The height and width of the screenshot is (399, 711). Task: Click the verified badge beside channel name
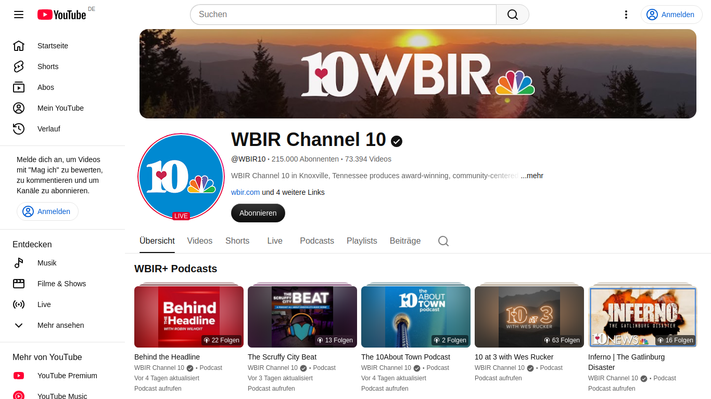tap(397, 141)
